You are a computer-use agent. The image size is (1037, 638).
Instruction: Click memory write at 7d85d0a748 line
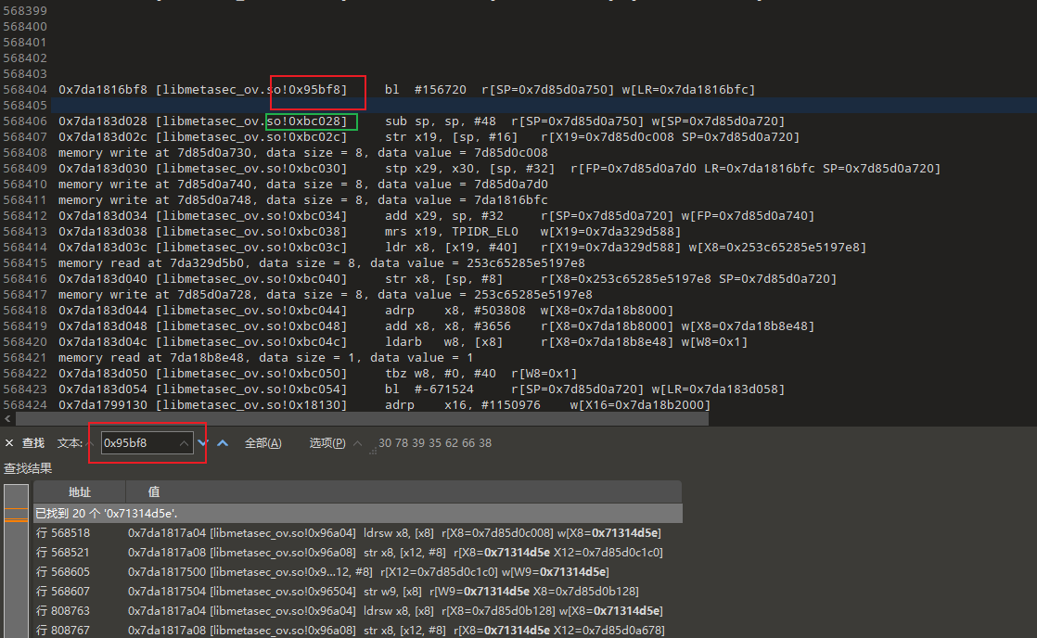pos(303,200)
